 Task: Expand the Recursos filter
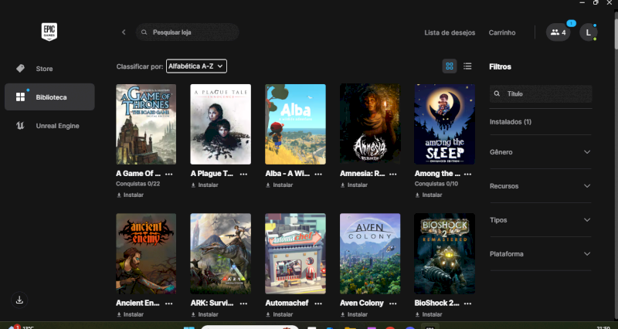[541, 186]
